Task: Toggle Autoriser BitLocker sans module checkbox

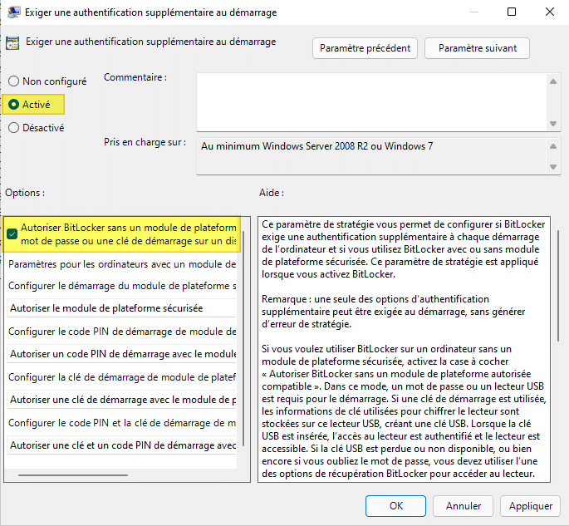Action: click(x=12, y=234)
